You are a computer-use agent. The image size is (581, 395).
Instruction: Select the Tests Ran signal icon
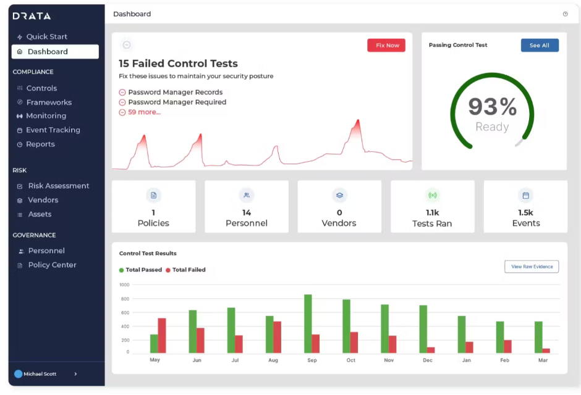click(432, 194)
